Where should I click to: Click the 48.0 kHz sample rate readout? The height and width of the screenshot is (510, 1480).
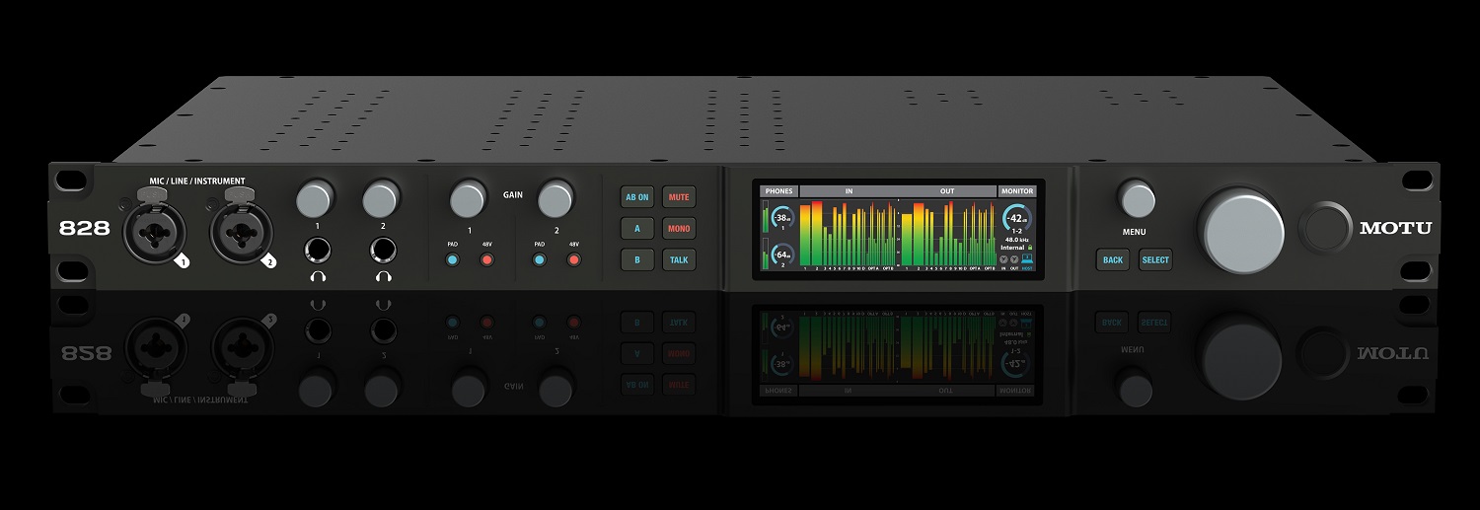tap(1017, 240)
